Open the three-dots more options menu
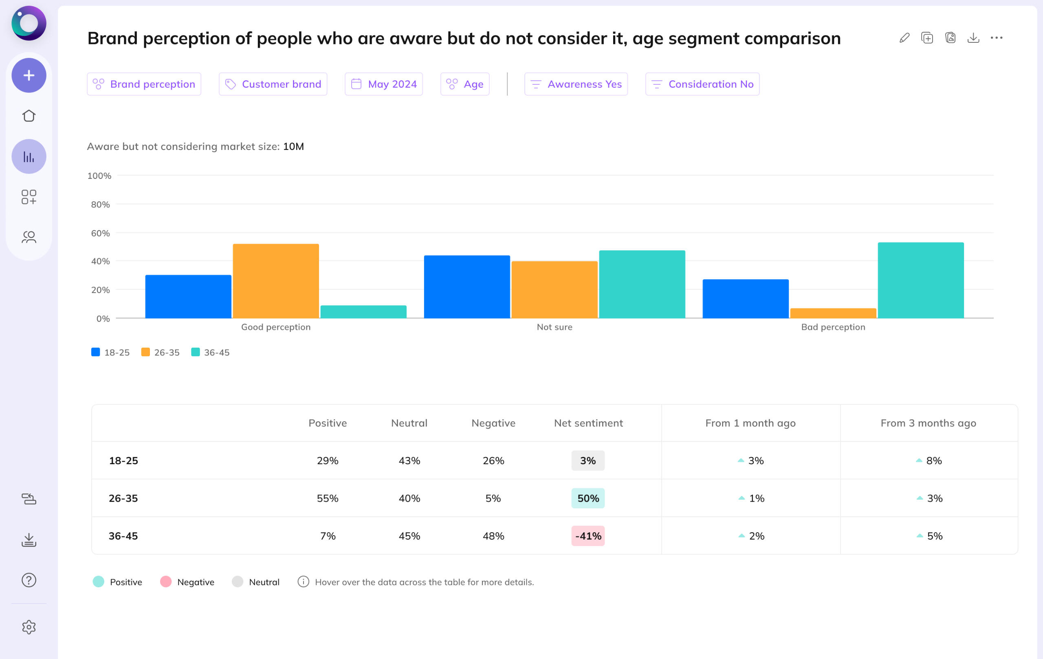1043x659 pixels. click(x=996, y=38)
